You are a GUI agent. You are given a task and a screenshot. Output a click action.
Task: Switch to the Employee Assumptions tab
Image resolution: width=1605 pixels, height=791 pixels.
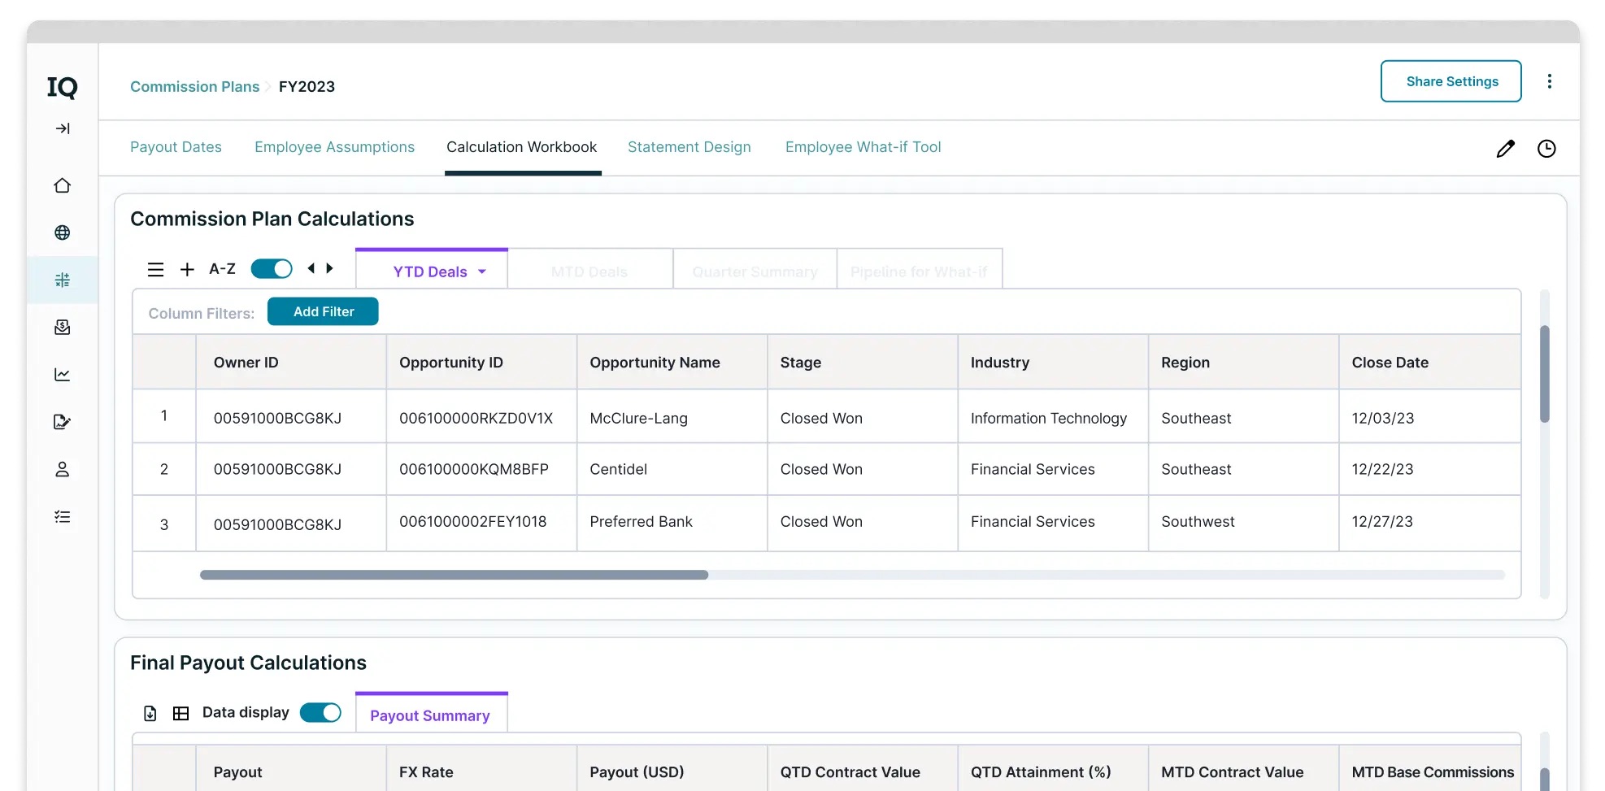[334, 147]
